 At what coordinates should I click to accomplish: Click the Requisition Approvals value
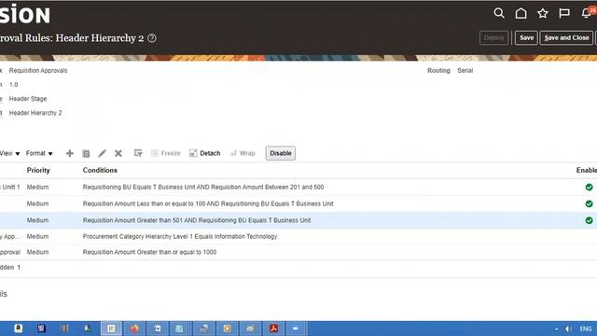[38, 71]
